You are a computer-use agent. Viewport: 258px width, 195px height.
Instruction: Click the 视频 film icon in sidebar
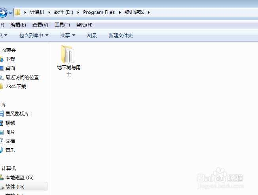[2, 123]
